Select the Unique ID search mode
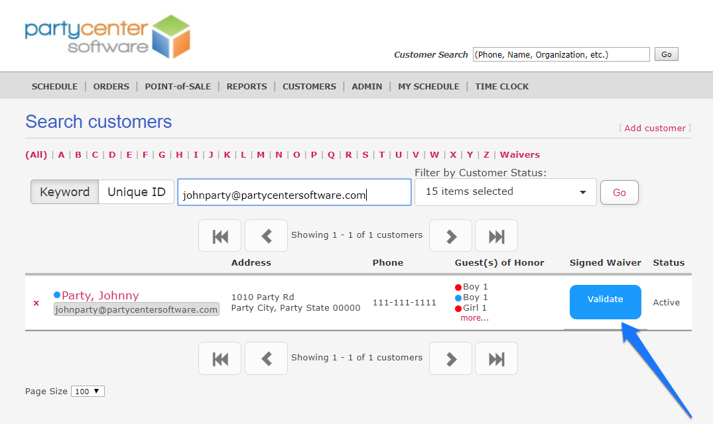 (137, 192)
